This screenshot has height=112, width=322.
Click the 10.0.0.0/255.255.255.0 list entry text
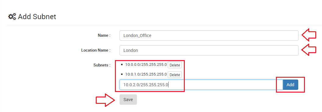point(146,65)
